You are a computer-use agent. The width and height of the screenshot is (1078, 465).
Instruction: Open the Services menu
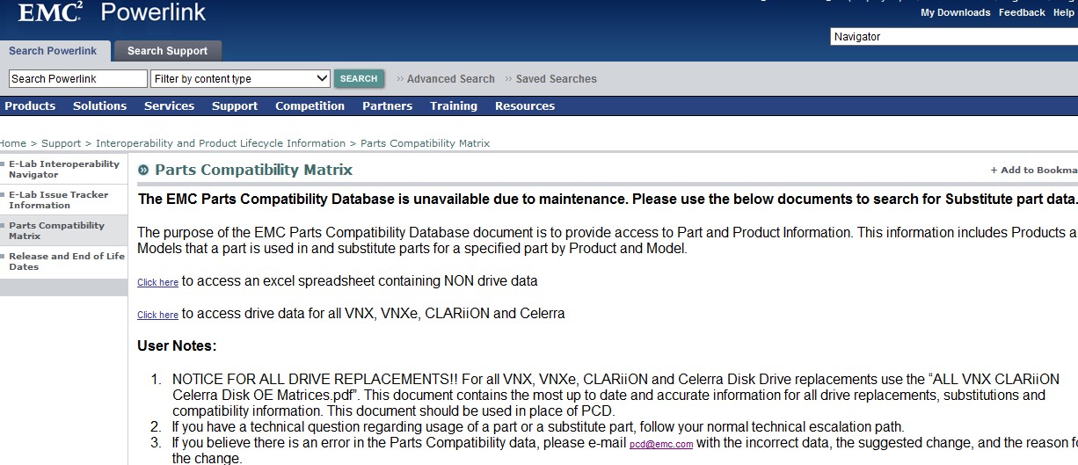coord(169,106)
